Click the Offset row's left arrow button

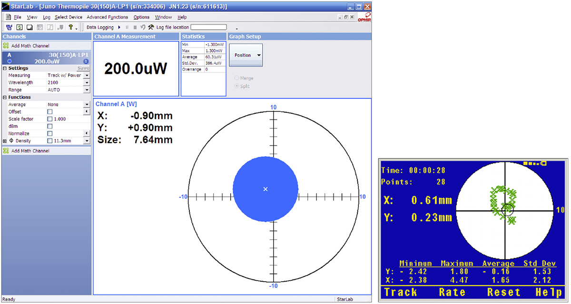(x=87, y=112)
